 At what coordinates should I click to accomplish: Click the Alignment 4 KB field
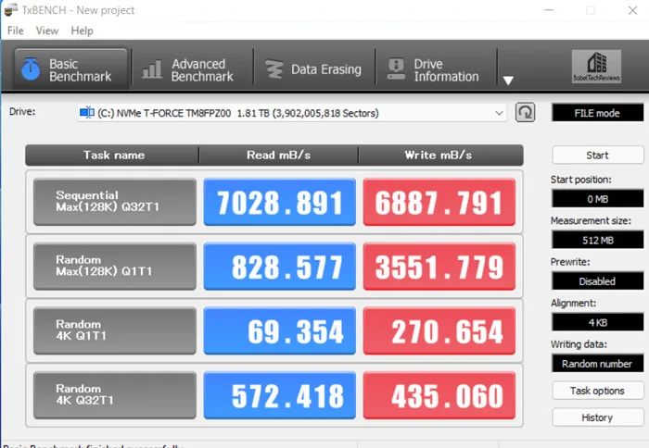click(x=597, y=322)
